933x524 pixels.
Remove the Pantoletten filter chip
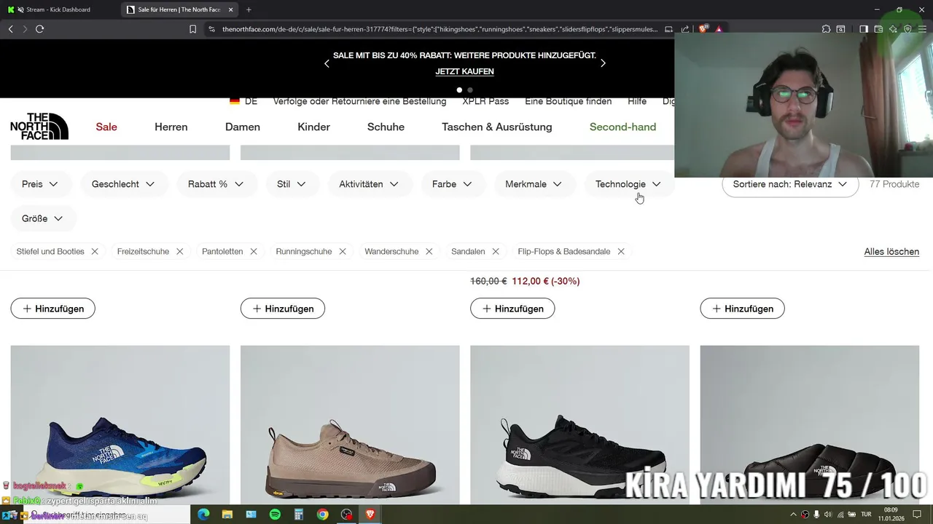click(254, 251)
